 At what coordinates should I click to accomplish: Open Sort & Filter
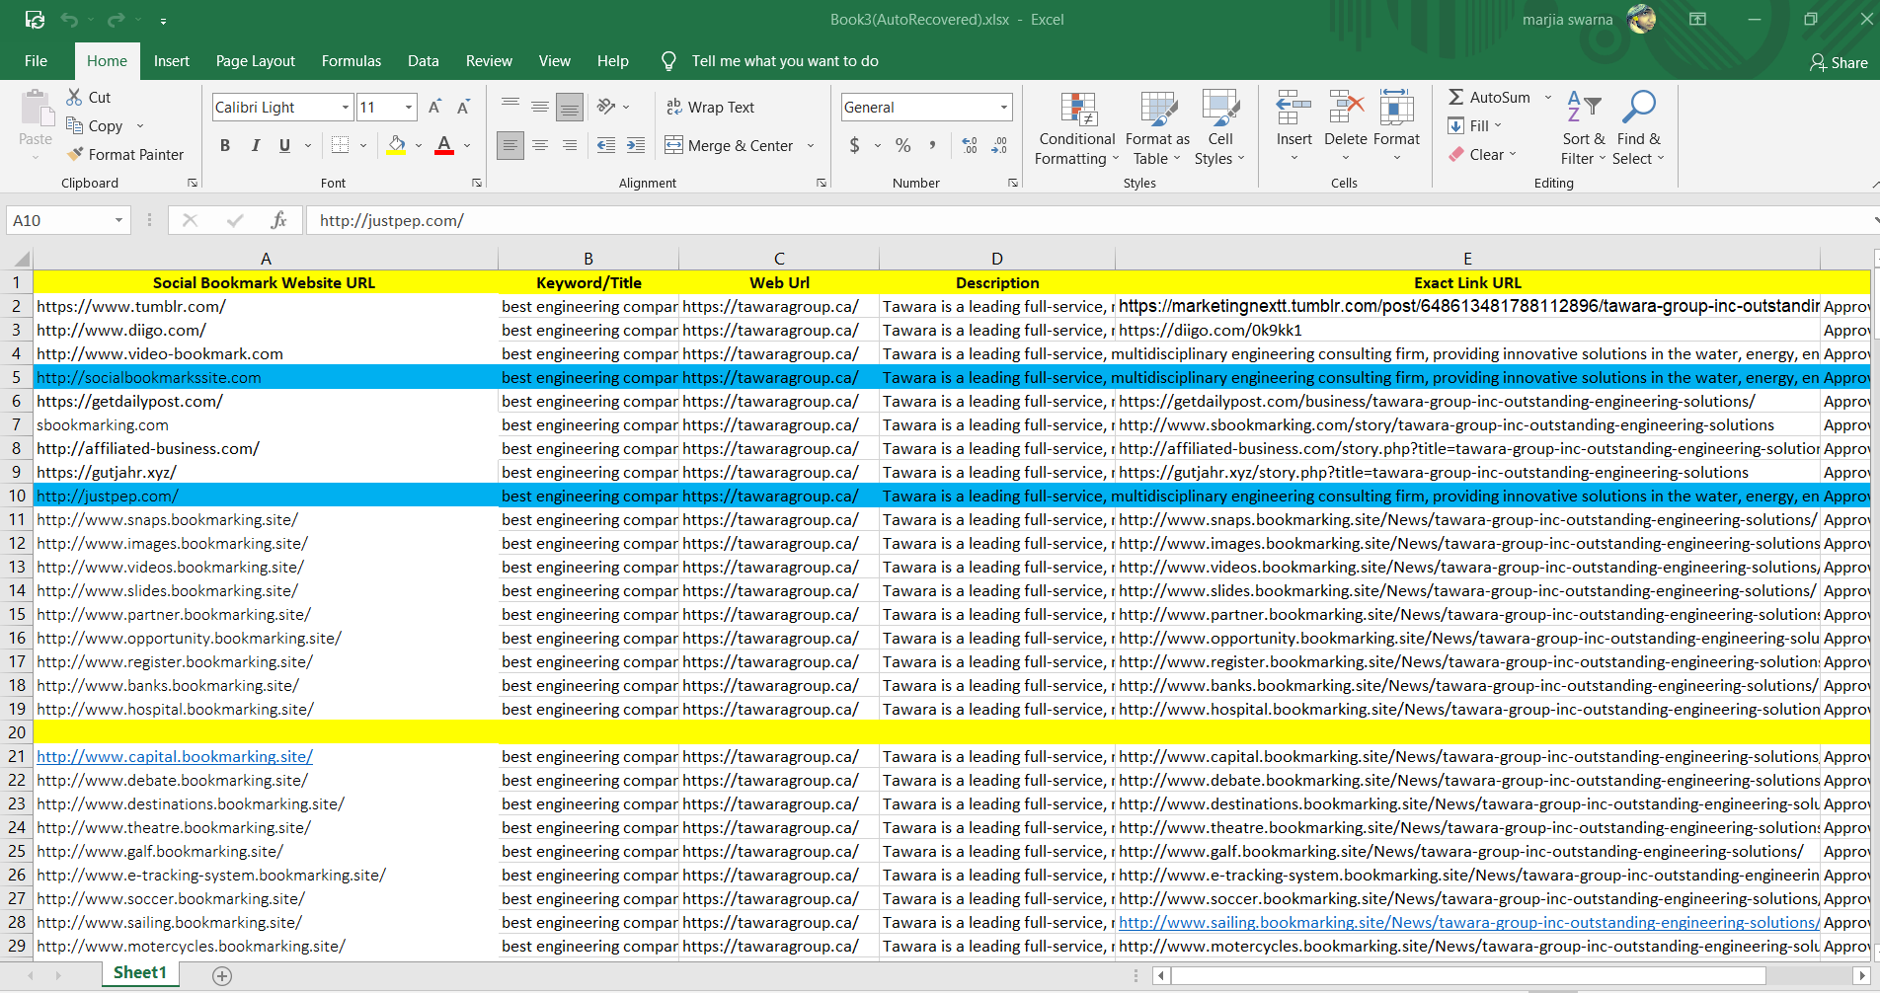tap(1582, 126)
